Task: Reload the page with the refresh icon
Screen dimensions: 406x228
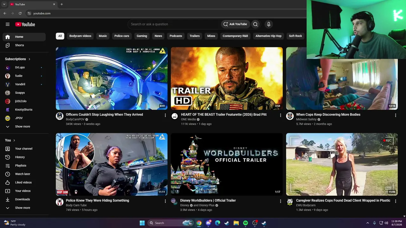Action: tap(20, 13)
